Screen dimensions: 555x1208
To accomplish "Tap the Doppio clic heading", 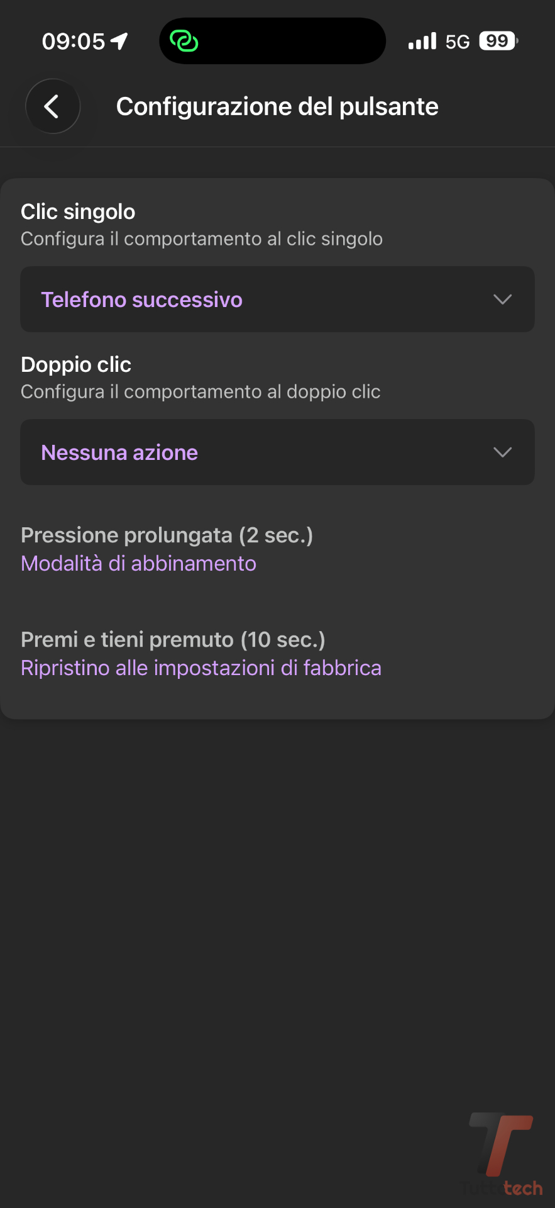I will click(76, 365).
